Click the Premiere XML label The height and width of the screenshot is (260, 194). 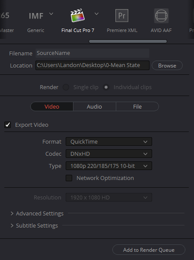(122, 30)
